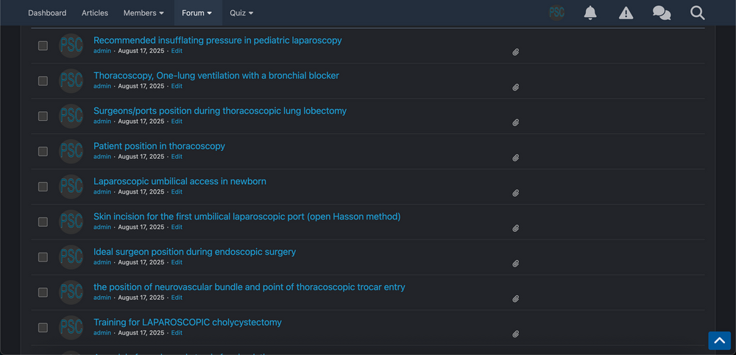Click admin author under Surgeons/ports position thread
This screenshot has height=355, width=736.
coord(102,121)
